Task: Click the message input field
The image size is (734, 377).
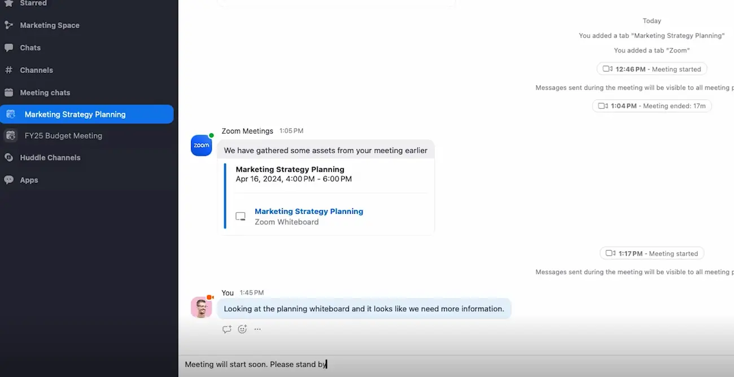Action: point(452,365)
